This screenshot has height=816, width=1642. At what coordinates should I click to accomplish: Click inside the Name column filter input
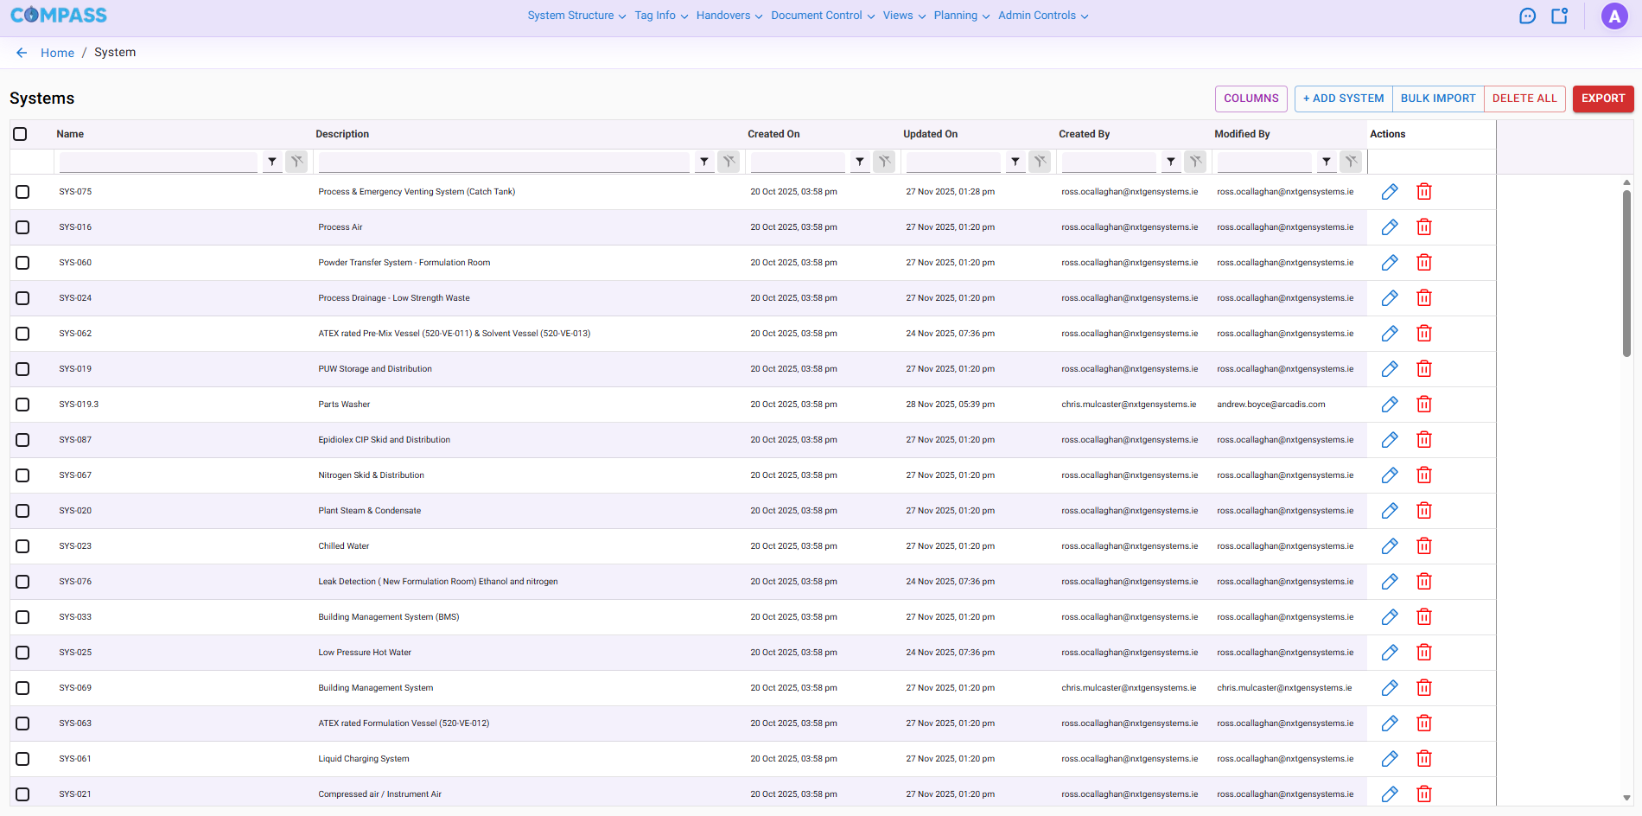point(158,162)
